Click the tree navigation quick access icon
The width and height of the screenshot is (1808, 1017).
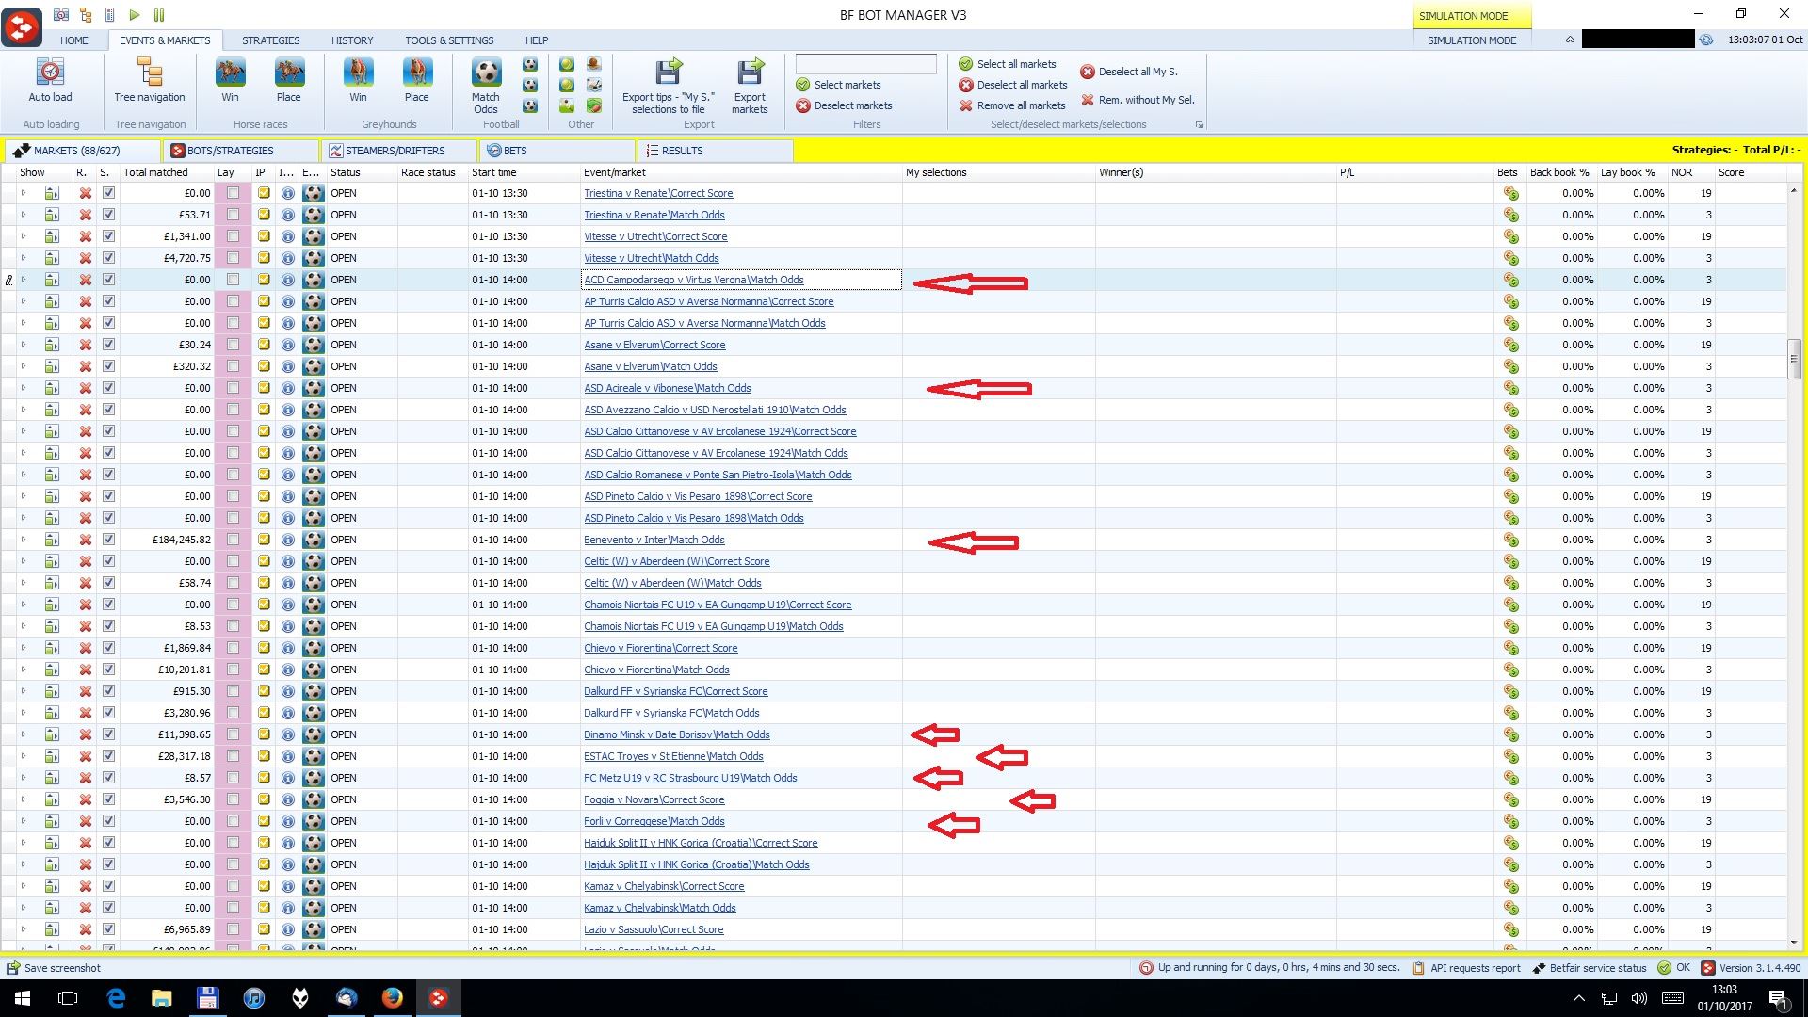86,15
